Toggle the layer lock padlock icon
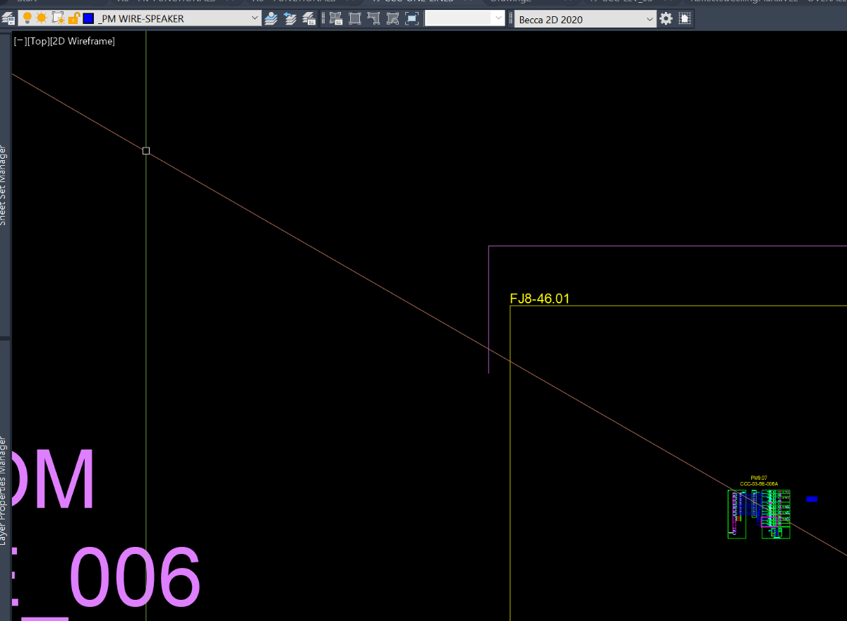Image resolution: width=847 pixels, height=621 pixels. coord(73,18)
